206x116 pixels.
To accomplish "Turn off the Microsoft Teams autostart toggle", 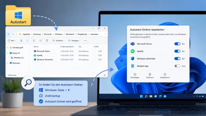I will click(x=177, y=44).
